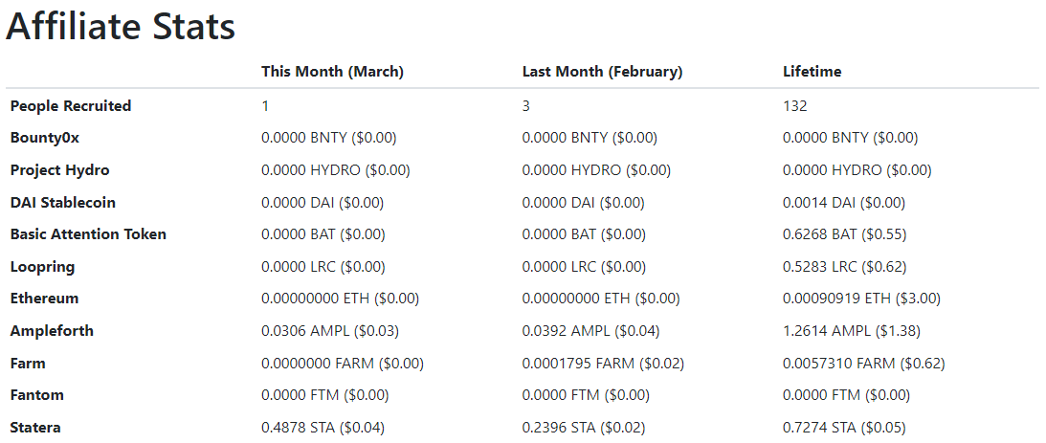Click the People Recruited row label
This screenshot has height=443, width=1046.
(71, 106)
